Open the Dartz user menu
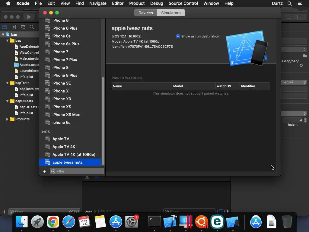 click(277, 3)
